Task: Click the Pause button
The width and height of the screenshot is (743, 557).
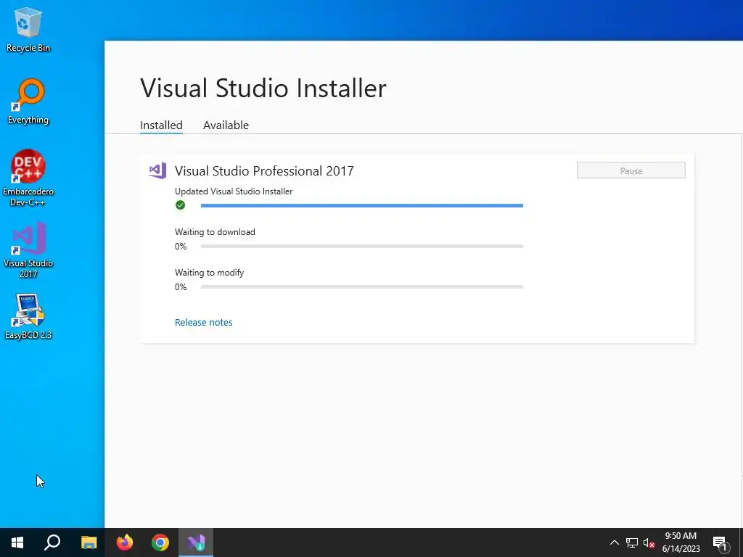Action: (x=631, y=170)
